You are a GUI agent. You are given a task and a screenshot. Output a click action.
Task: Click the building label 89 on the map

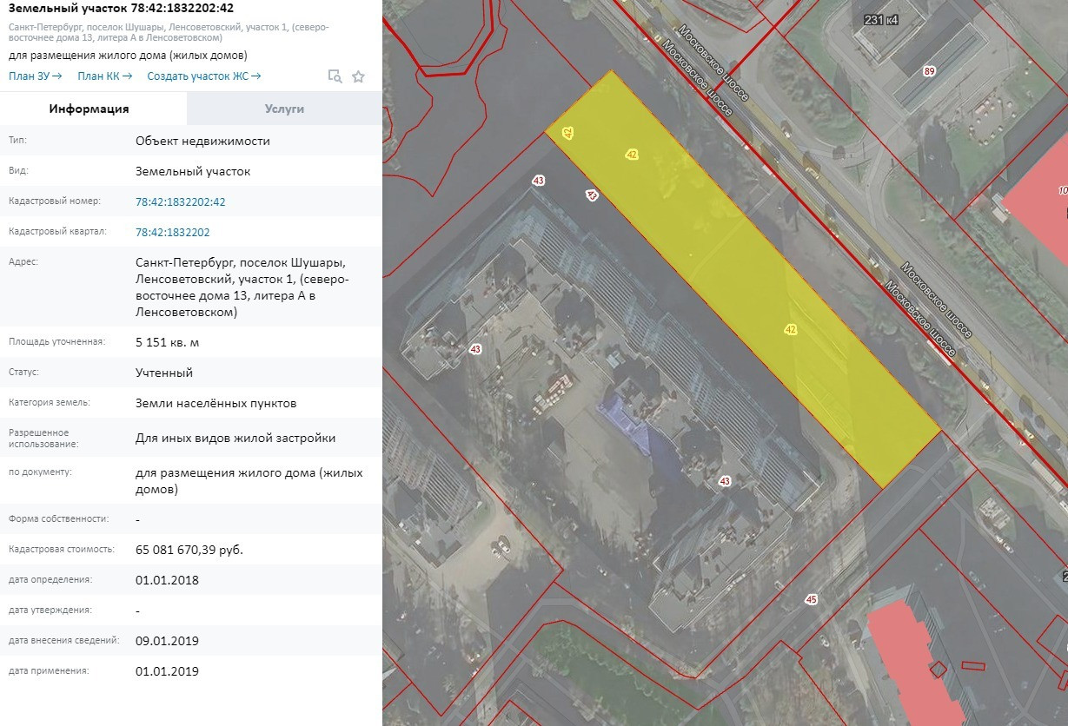point(930,71)
